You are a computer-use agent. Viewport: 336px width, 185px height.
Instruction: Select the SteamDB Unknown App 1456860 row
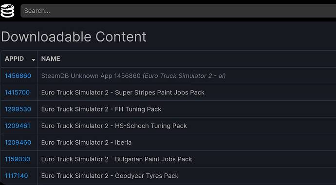(168, 76)
